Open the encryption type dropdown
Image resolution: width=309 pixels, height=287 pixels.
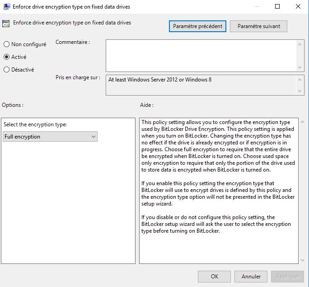[50, 137]
